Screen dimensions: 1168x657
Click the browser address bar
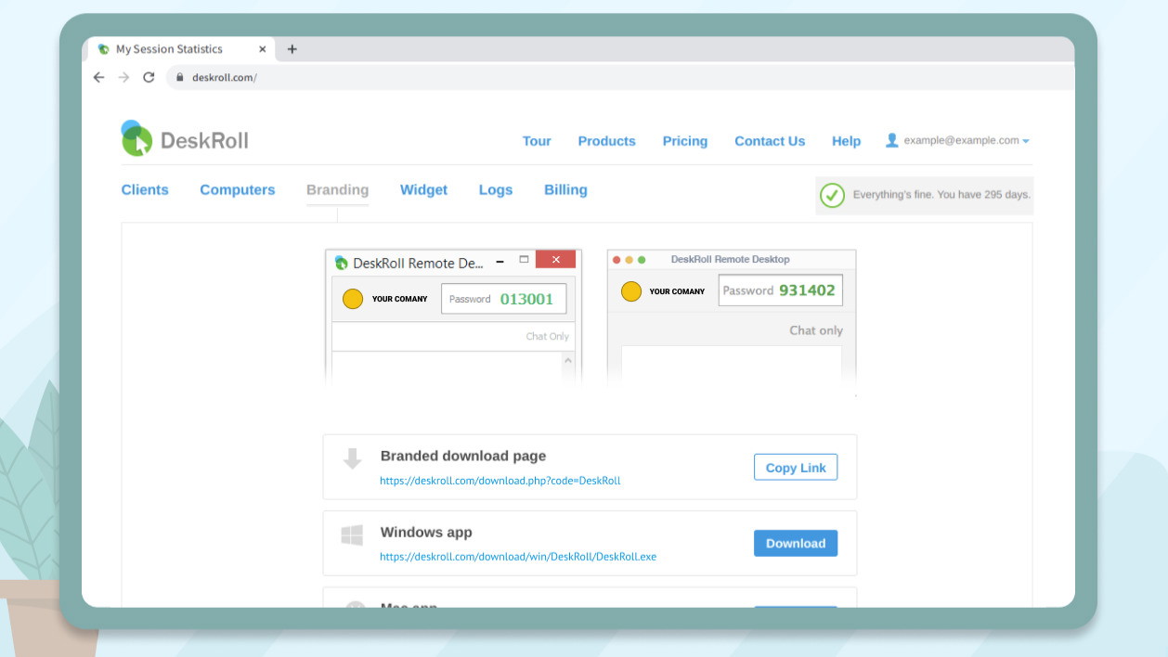coord(557,78)
